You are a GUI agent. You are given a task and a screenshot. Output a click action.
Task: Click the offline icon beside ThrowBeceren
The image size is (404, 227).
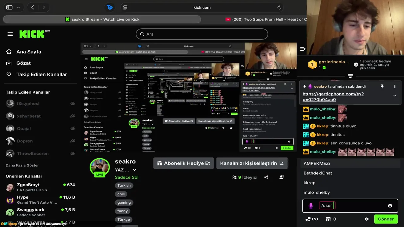tap(73, 154)
